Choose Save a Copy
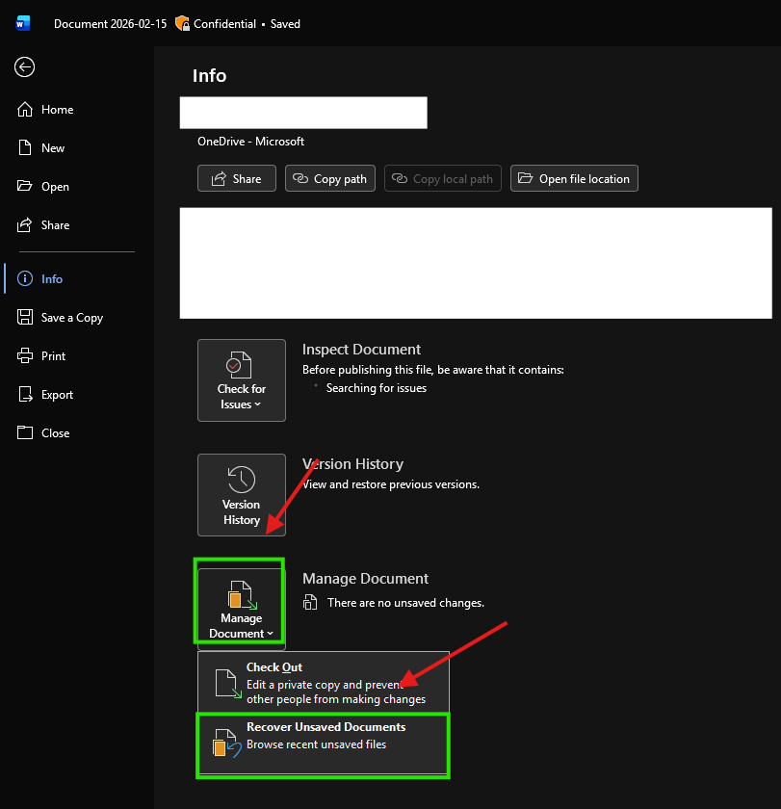The width and height of the screenshot is (781, 809). pos(71,318)
